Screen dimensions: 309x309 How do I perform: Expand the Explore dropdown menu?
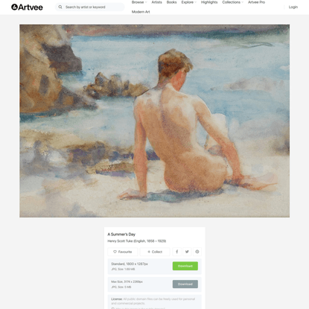coord(189,2)
